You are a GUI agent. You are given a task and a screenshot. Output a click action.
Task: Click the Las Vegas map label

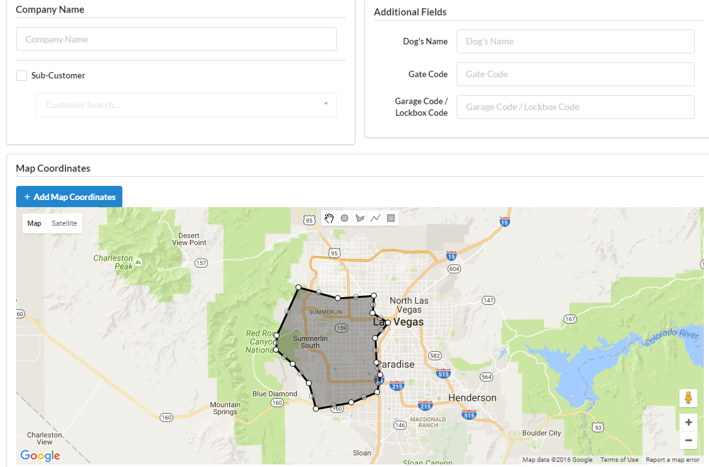tap(399, 322)
